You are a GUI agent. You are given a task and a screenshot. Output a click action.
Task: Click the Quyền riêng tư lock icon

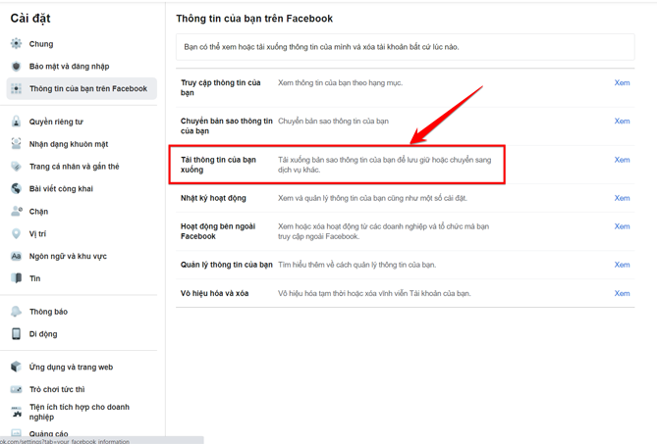click(x=16, y=122)
